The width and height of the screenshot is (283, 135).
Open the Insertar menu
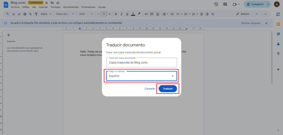(43, 7)
